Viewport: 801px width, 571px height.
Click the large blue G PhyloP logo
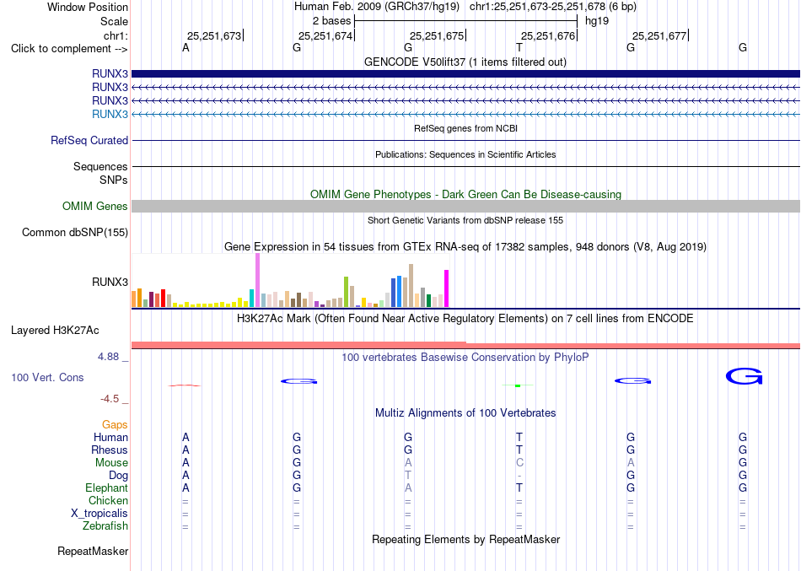(x=744, y=376)
